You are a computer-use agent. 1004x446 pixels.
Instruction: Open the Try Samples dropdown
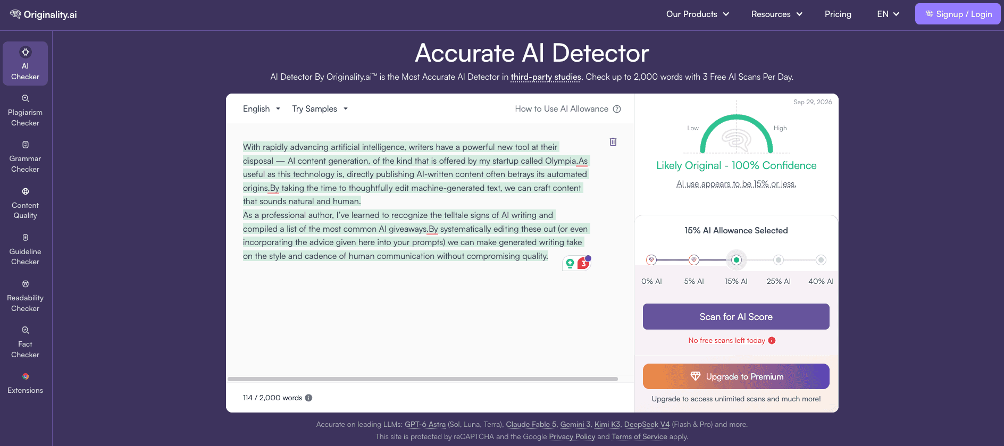[320, 109]
